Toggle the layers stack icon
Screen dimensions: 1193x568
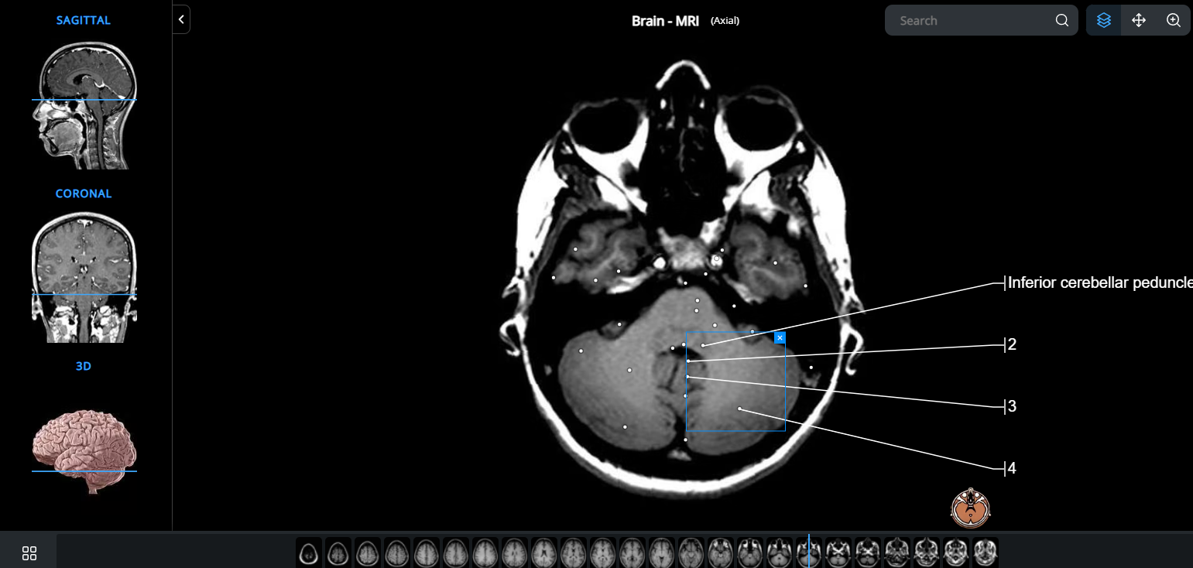(1104, 20)
